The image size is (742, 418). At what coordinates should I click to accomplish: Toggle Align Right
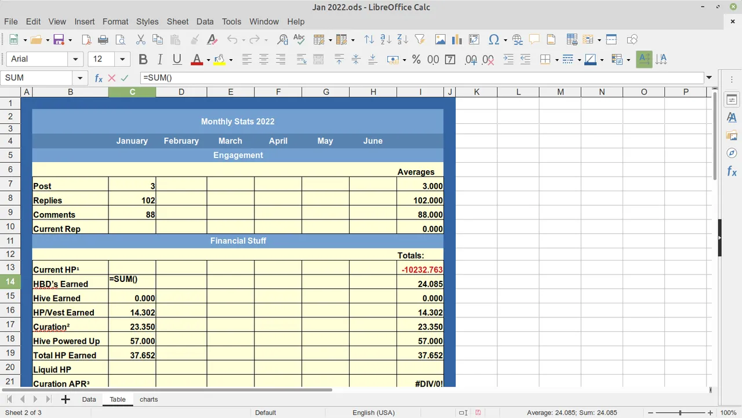(281, 59)
